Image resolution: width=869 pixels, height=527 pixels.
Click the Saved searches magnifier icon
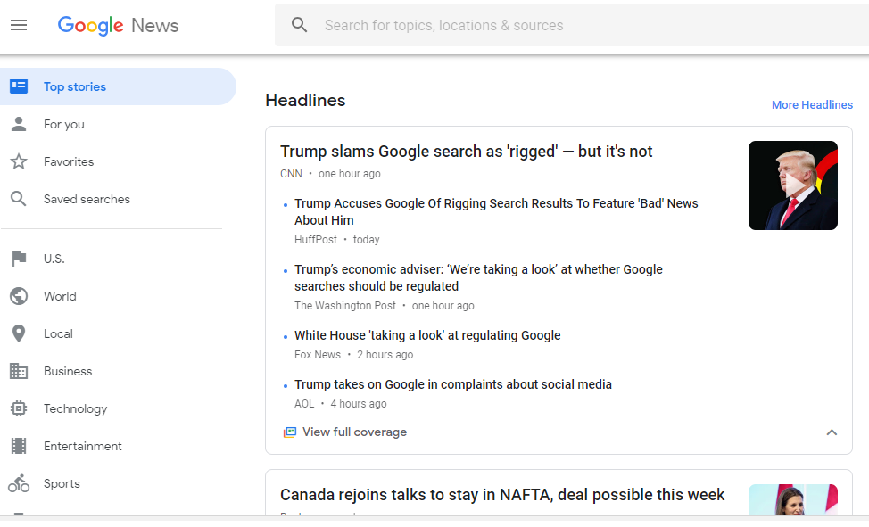click(x=19, y=199)
